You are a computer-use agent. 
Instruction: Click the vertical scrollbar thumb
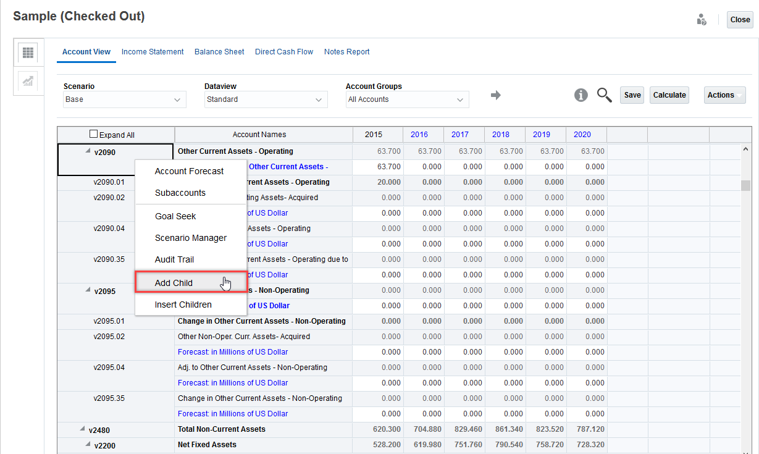pos(745,187)
